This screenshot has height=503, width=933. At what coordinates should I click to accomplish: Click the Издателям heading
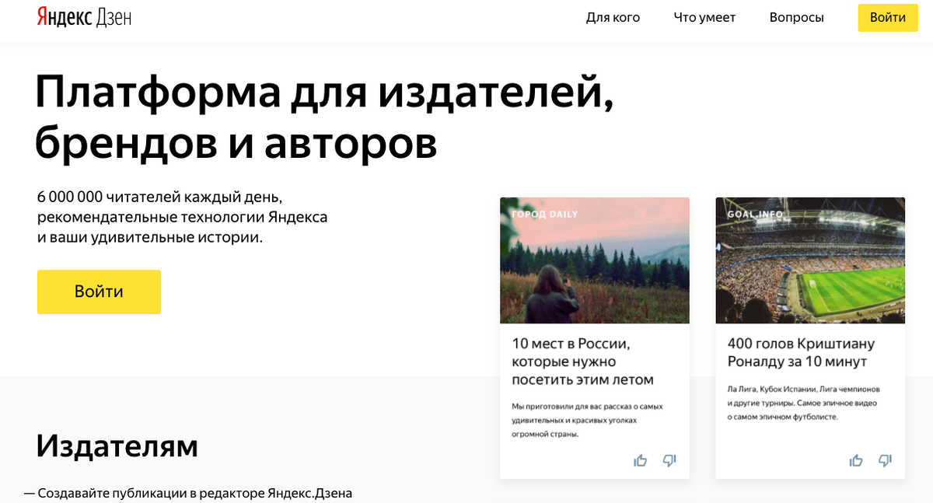pos(117,447)
